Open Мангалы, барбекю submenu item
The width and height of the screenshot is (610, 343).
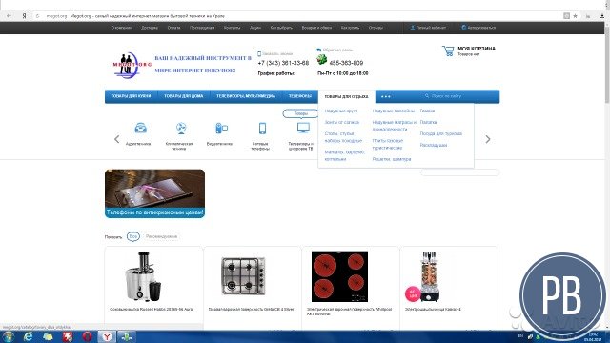tap(345, 155)
